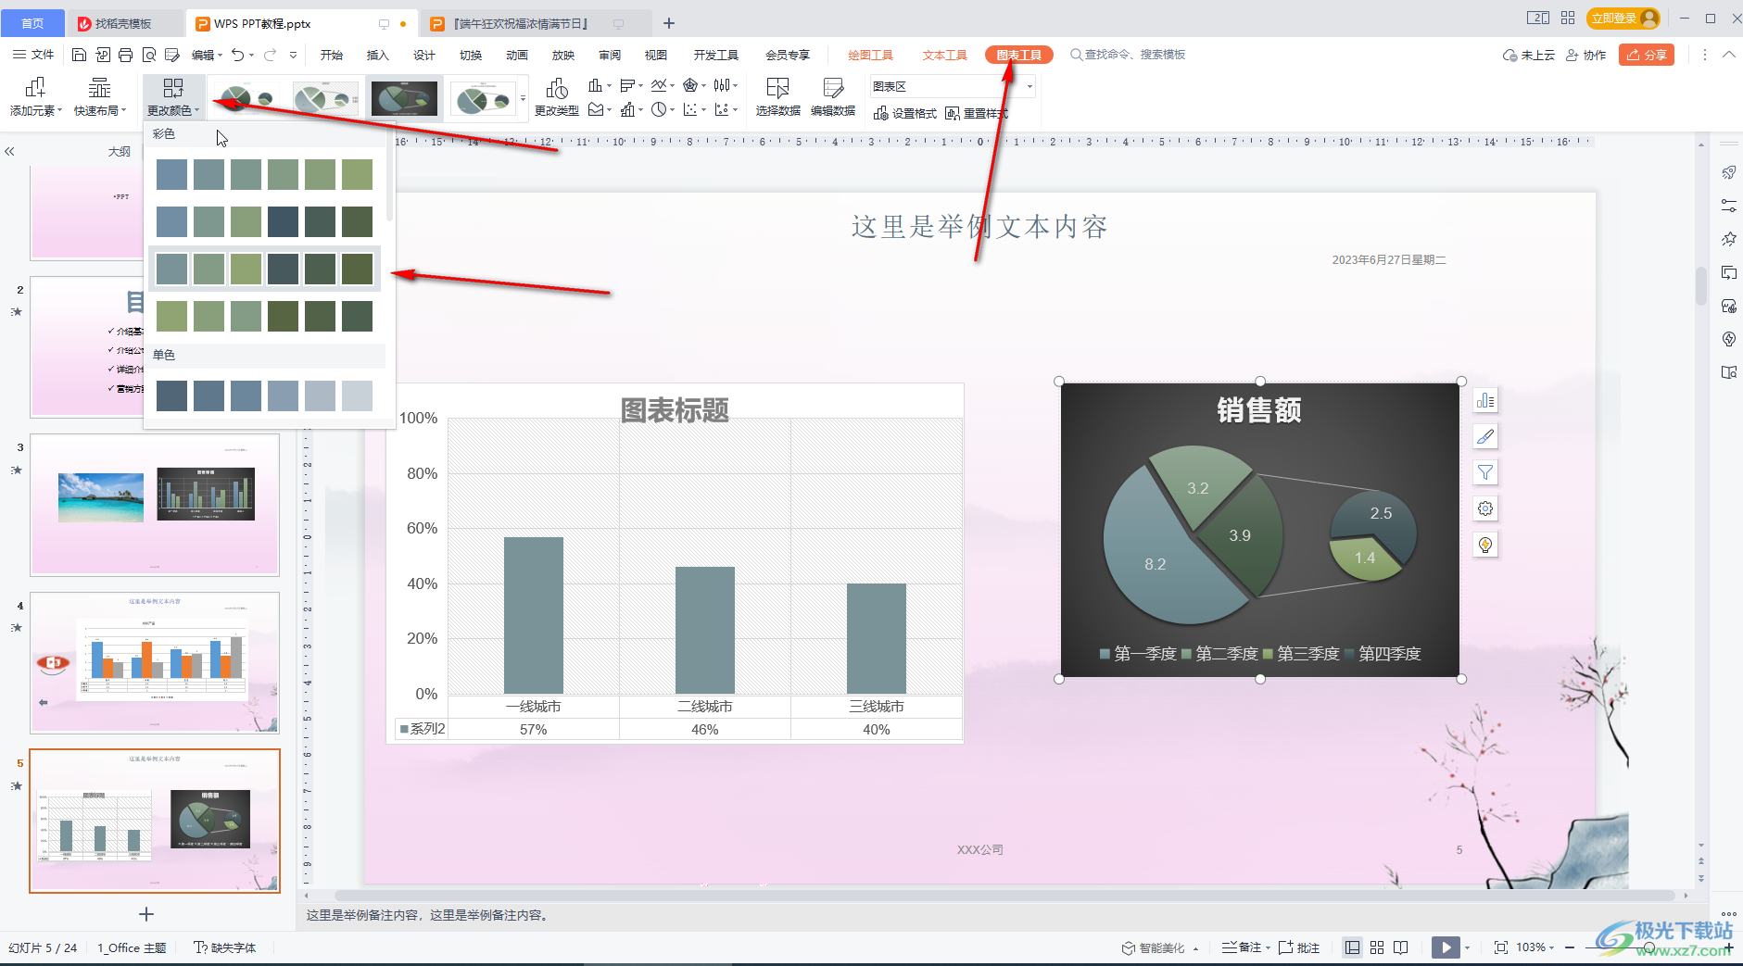
Task: Click Edit Data (编辑数据) icon
Action: pos(833,96)
